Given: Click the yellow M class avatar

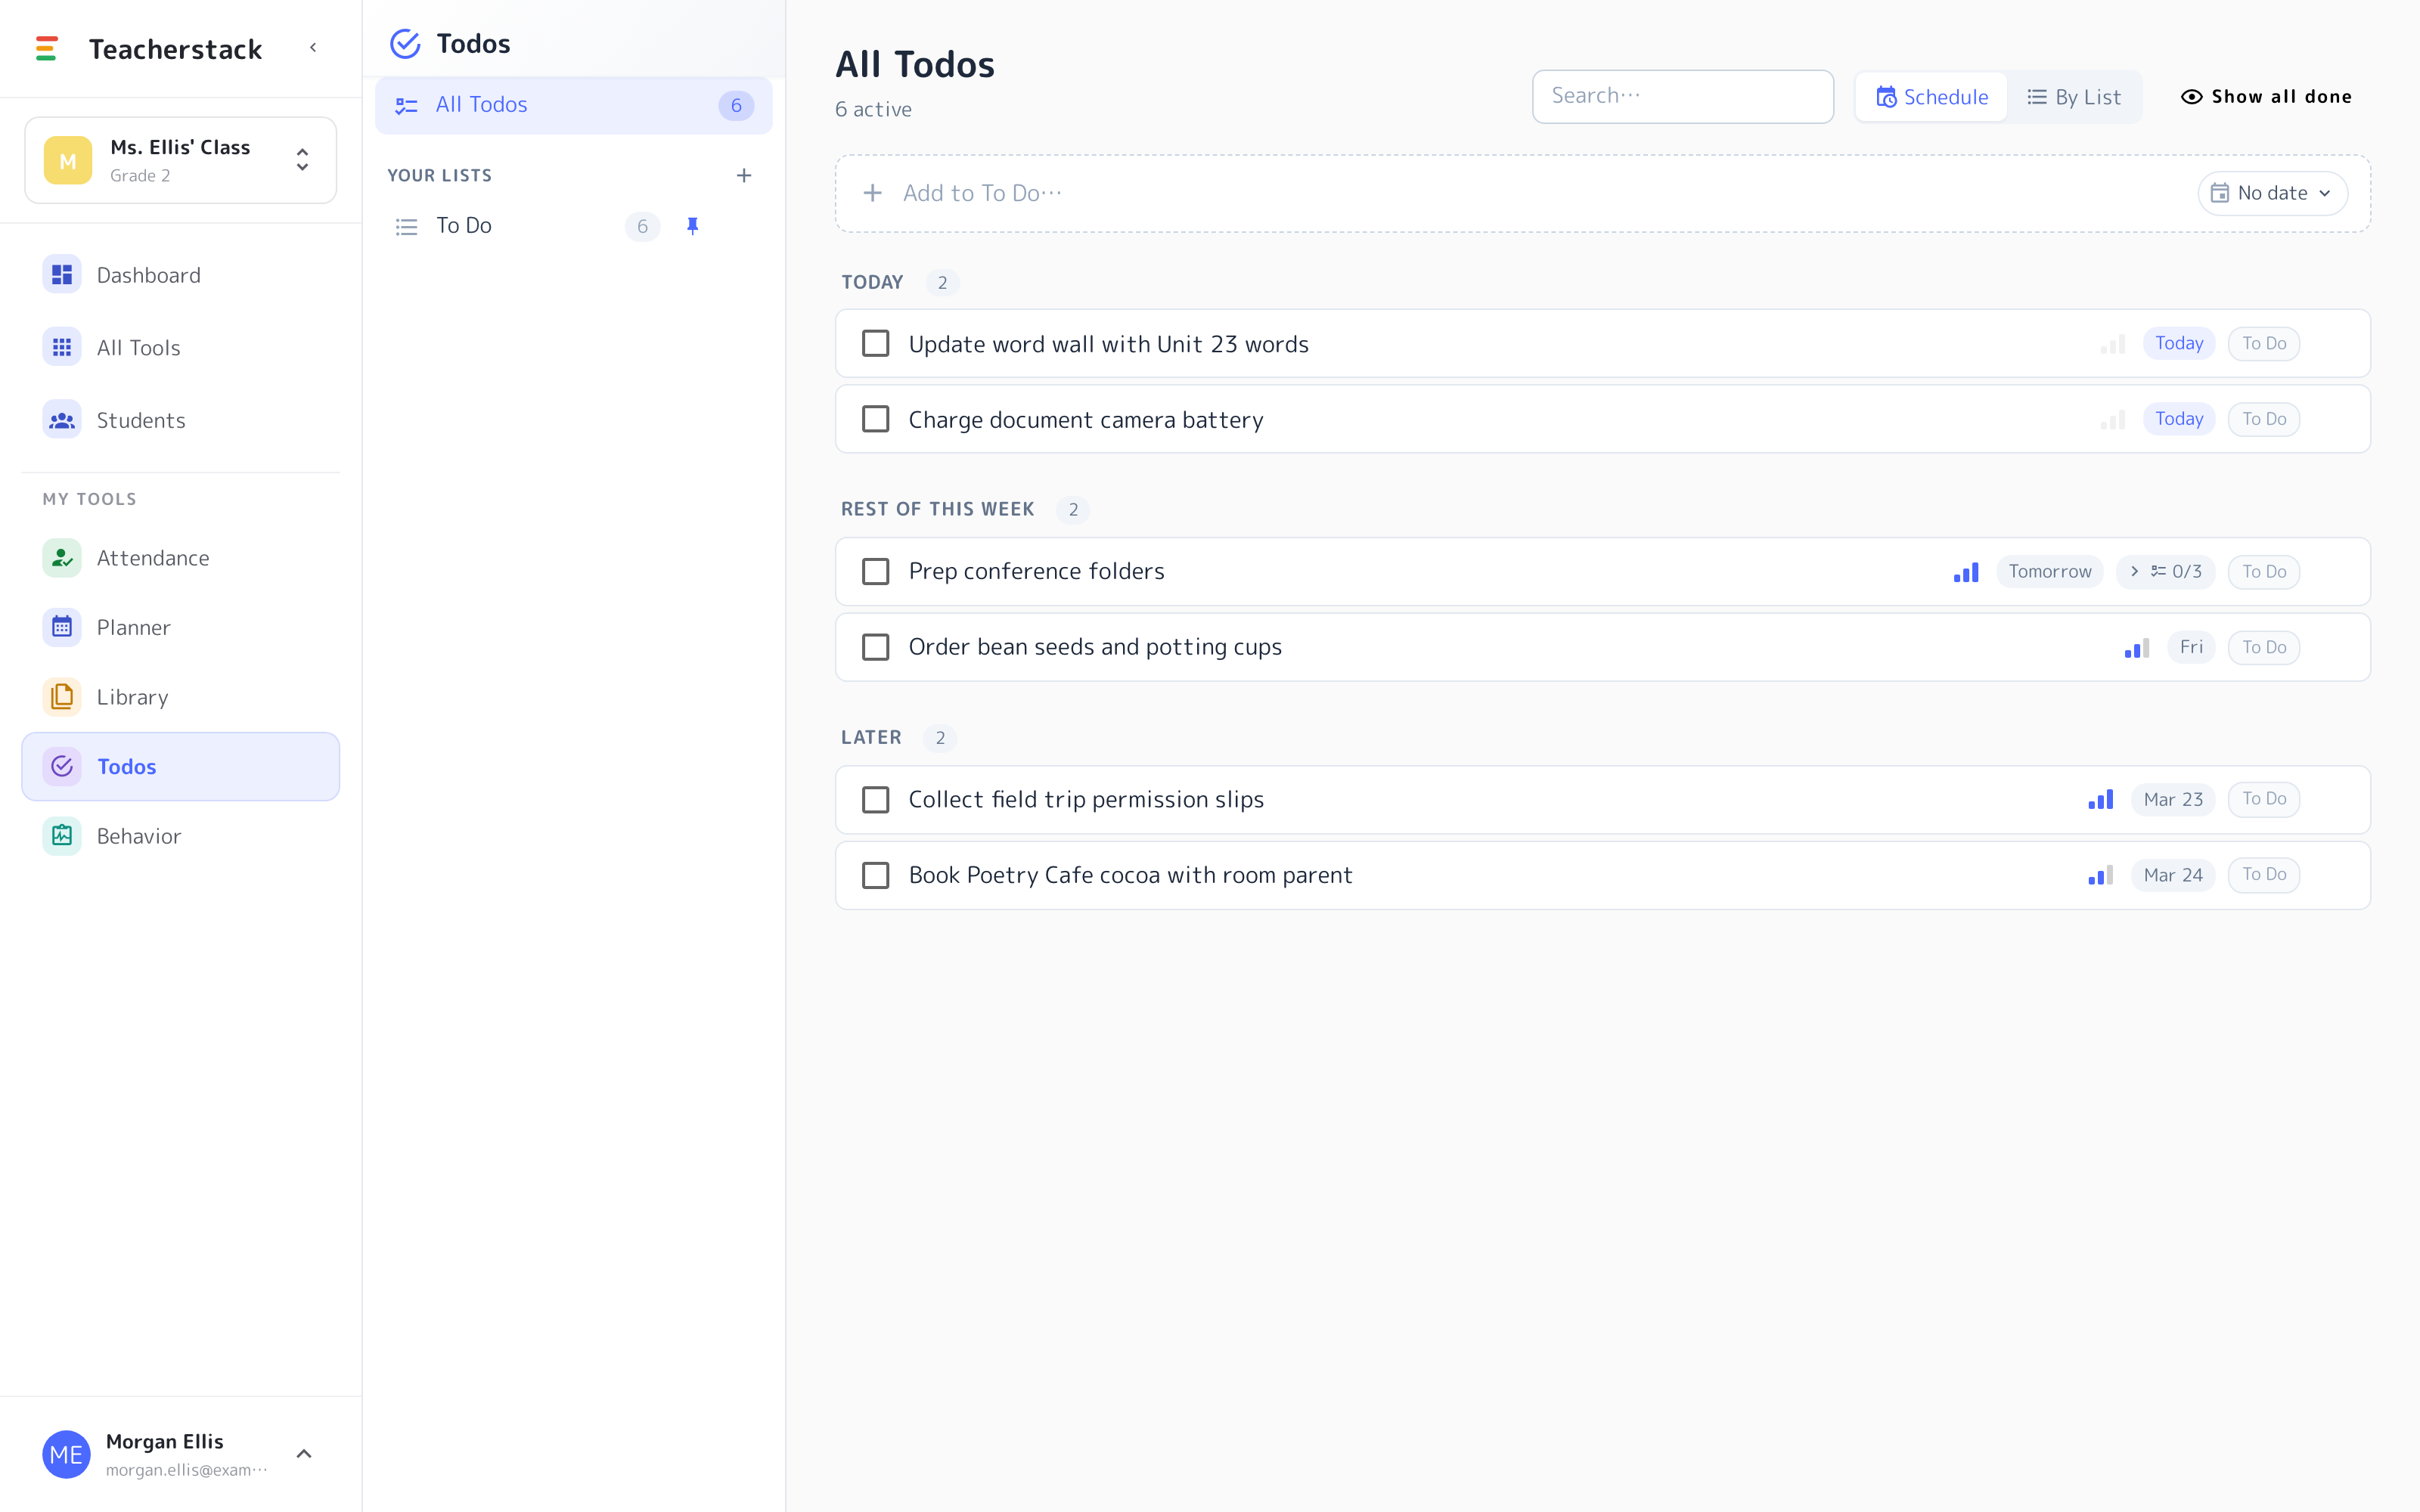Looking at the screenshot, I should [x=68, y=160].
